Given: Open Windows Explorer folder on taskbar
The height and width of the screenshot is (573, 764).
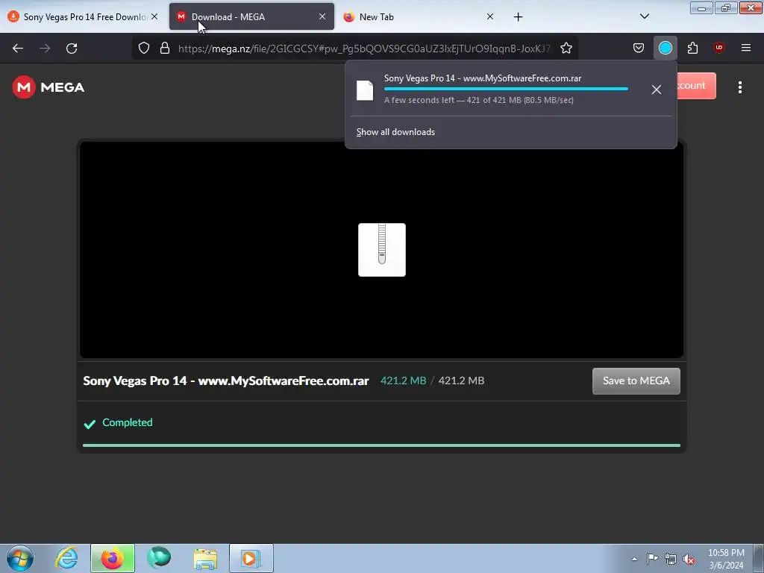Looking at the screenshot, I should coord(205,558).
